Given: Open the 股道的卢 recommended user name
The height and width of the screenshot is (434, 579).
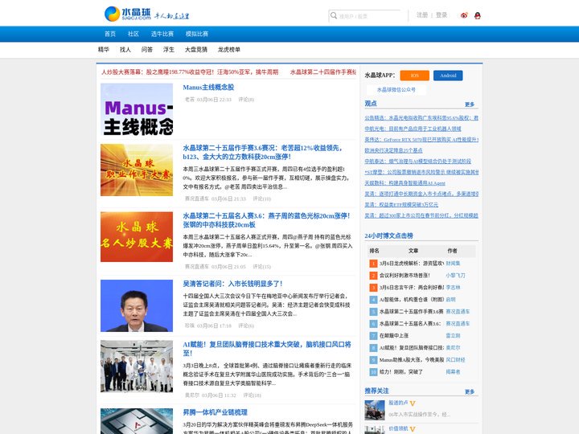Looking at the screenshot, I should 398,403.
